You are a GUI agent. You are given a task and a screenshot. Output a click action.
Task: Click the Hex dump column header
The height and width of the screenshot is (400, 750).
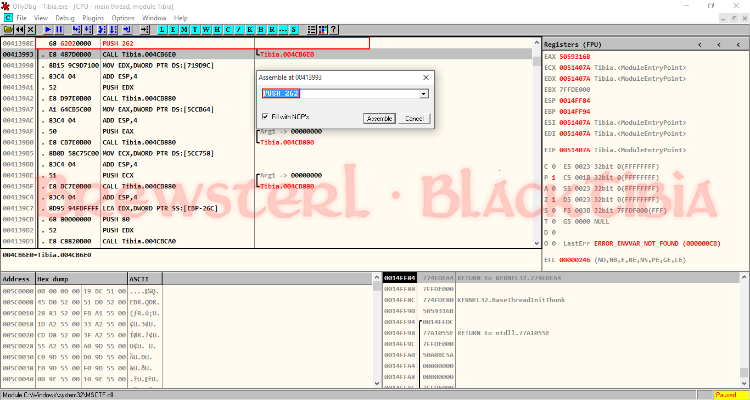click(81, 279)
